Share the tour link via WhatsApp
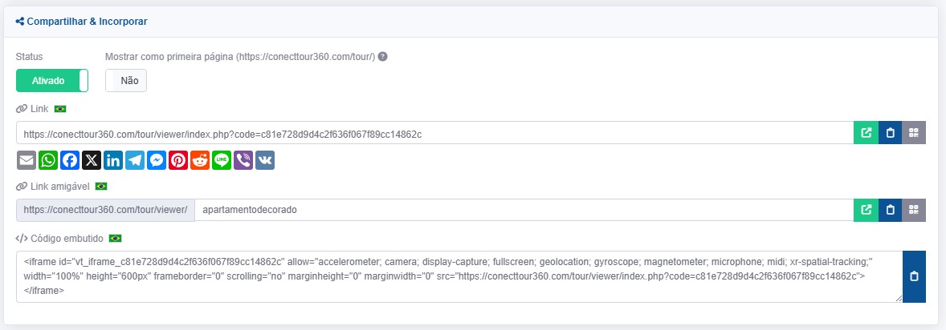Image resolution: width=946 pixels, height=330 pixels. coord(48,160)
